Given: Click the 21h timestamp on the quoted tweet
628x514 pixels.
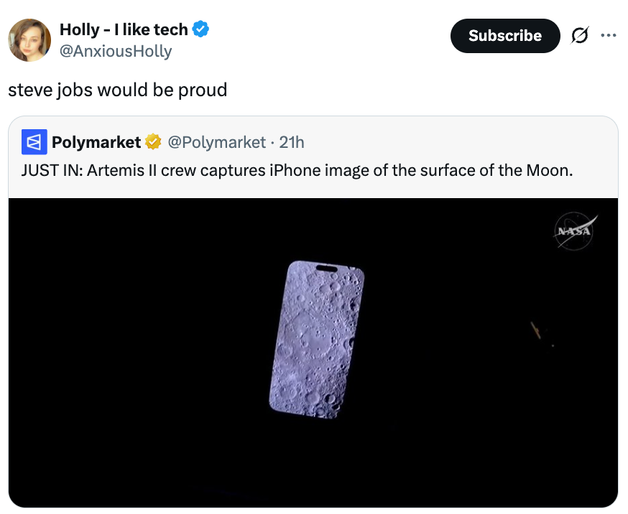Looking at the screenshot, I should click(291, 142).
